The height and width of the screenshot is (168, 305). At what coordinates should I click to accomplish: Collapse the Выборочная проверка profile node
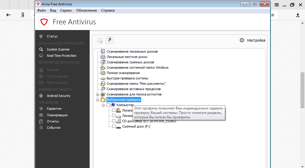click(x=97, y=100)
